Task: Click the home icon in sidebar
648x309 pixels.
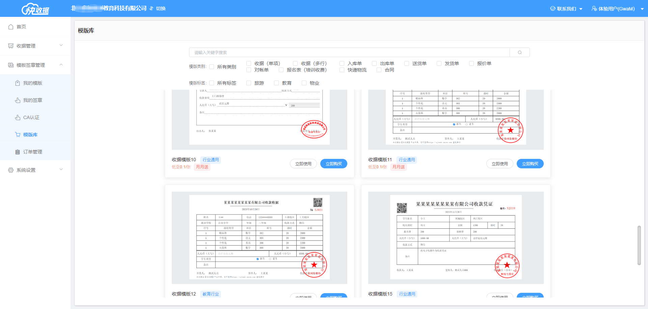Action: [11, 27]
